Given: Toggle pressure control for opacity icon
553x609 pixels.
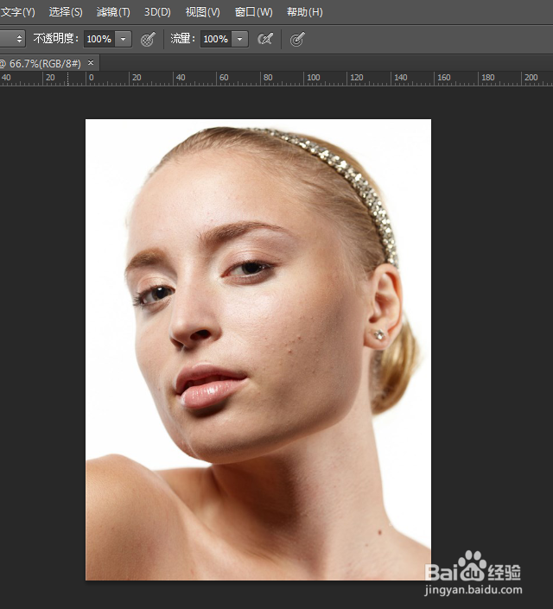Looking at the screenshot, I should tap(148, 39).
